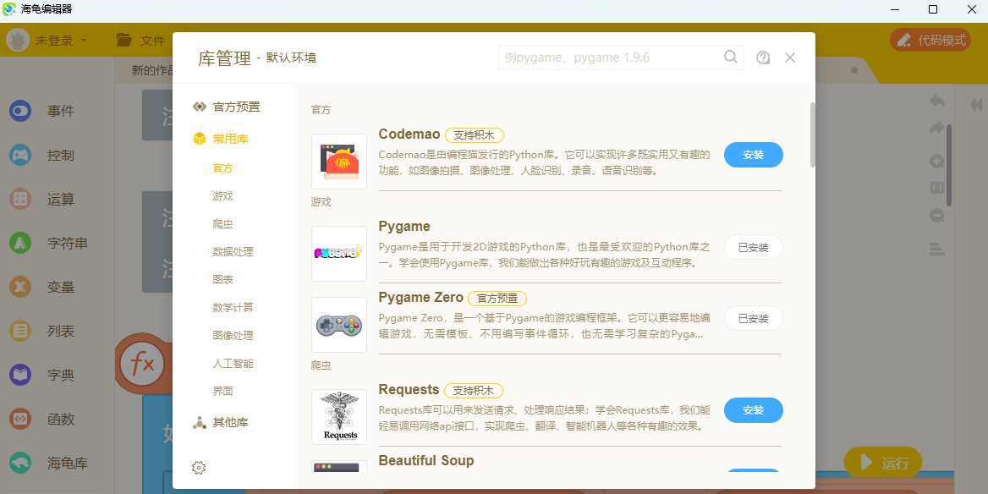Click the Pygame Zero gamepad icon
988x494 pixels.
[339, 325]
